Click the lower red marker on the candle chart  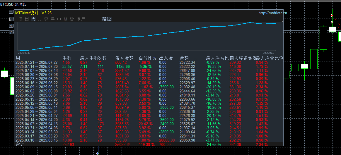(332, 22)
